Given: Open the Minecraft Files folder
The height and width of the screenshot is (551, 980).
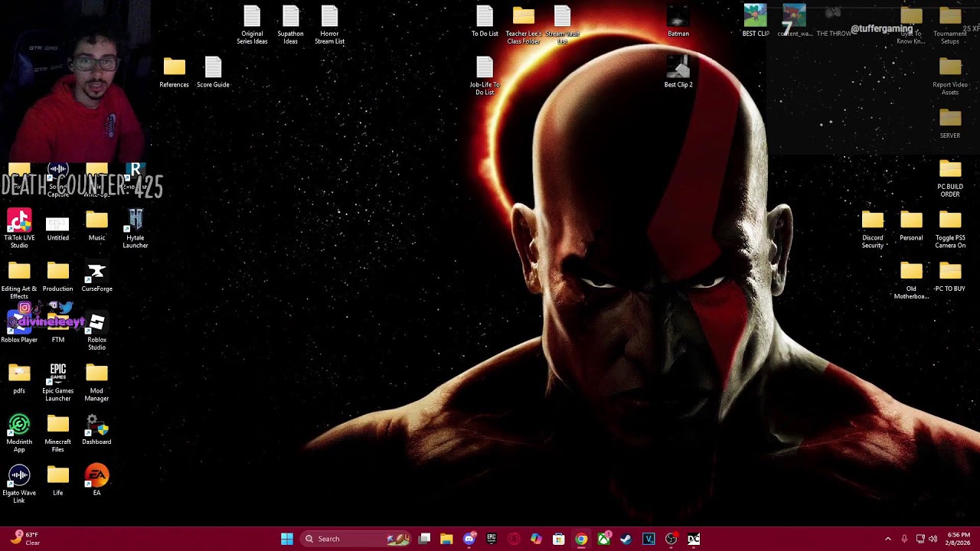Looking at the screenshot, I should pyautogui.click(x=57, y=433).
